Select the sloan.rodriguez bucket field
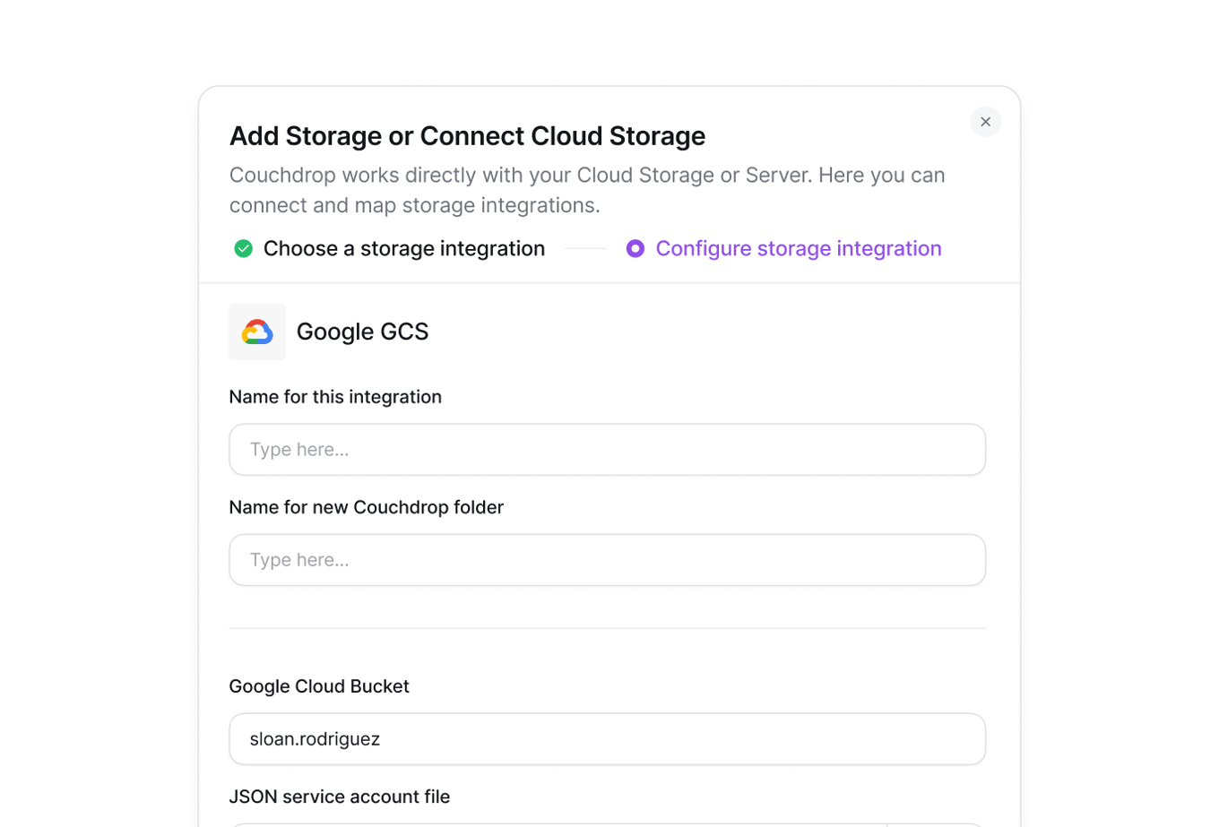The width and height of the screenshot is (1219, 827). click(x=608, y=739)
